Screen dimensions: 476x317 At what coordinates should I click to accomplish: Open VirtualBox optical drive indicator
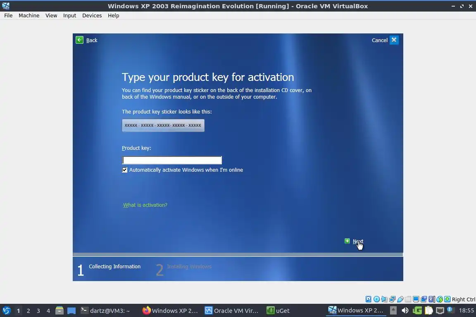coord(376,299)
